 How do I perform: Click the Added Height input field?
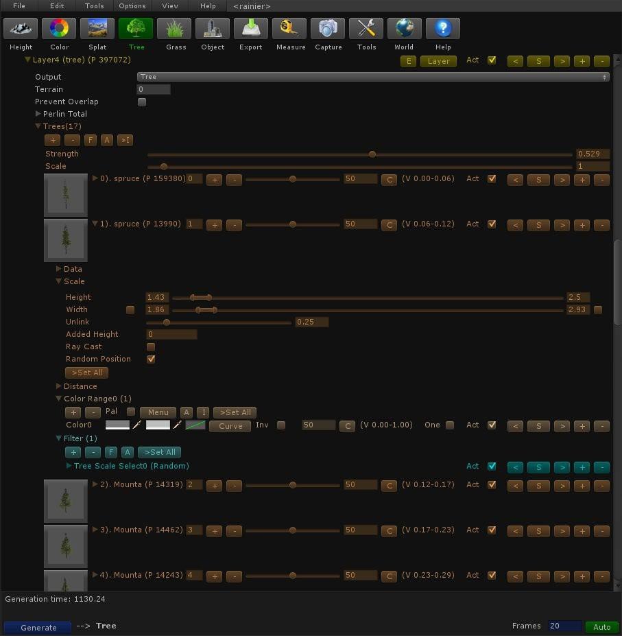(171, 334)
